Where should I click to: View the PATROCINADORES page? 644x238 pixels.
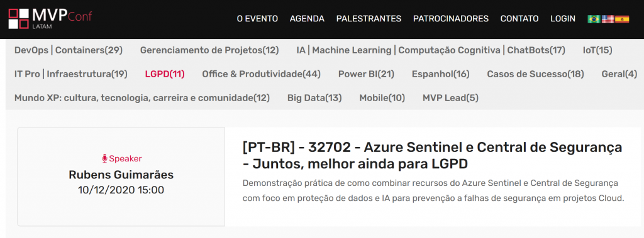click(450, 19)
